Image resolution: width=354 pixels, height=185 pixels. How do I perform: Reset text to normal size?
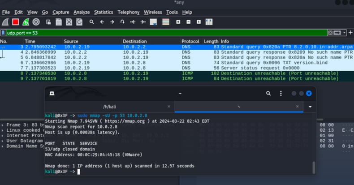(x=199, y=22)
